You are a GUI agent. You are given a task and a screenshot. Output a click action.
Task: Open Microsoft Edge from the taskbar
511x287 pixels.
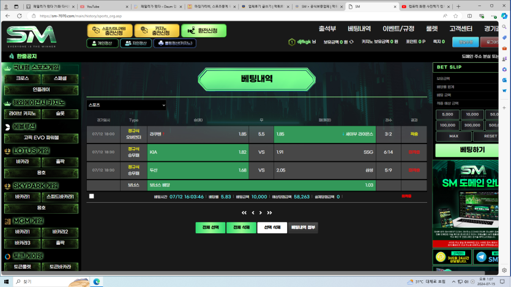click(96, 282)
